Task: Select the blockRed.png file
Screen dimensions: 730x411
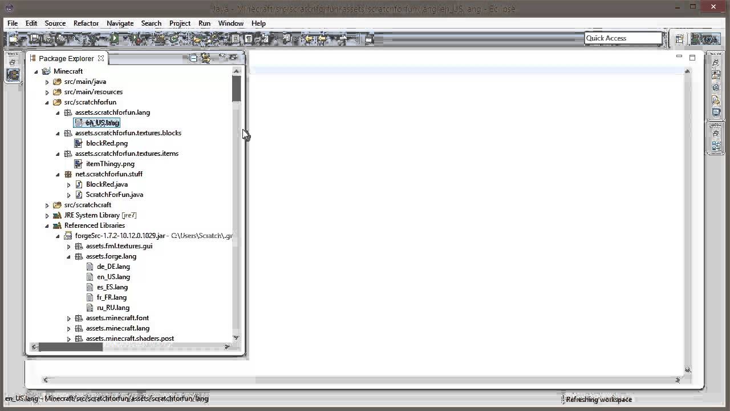Action: [107, 143]
